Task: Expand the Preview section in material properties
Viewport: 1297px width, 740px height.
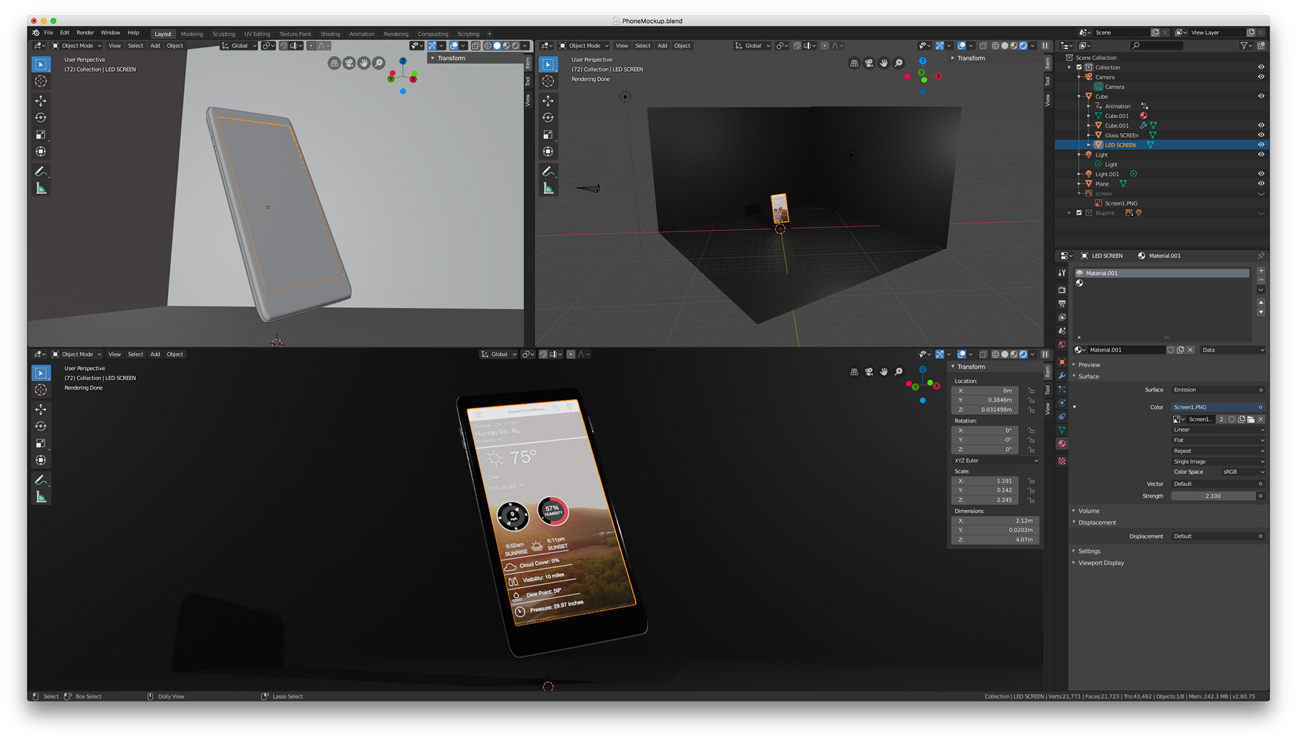Action: [1089, 364]
